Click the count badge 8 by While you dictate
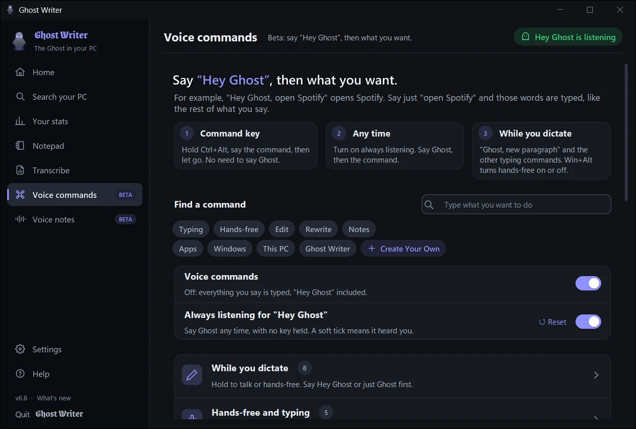Screen dimensions: 636x429 [x=305, y=368]
